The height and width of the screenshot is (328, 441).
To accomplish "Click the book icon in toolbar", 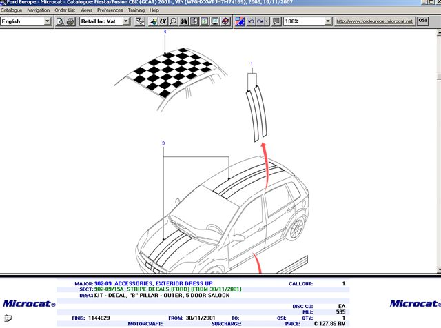I will [225, 22].
